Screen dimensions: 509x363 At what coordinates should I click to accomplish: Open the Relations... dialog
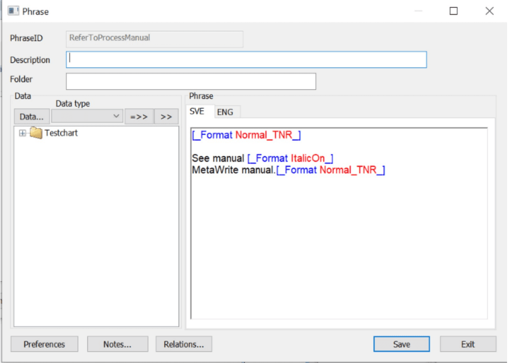pyautogui.click(x=183, y=344)
